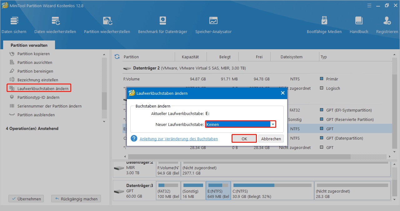400x211 pixels.
Task: Start Partition wiederherstellen wizard
Action: point(107,25)
